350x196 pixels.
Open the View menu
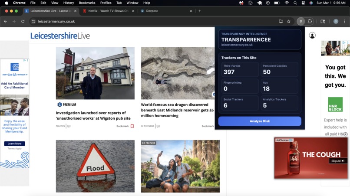55,3
